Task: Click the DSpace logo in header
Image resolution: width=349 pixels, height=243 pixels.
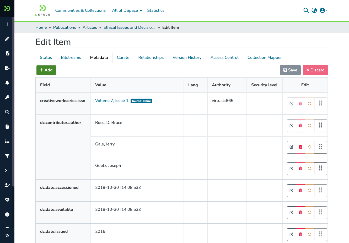Action: (x=43, y=10)
